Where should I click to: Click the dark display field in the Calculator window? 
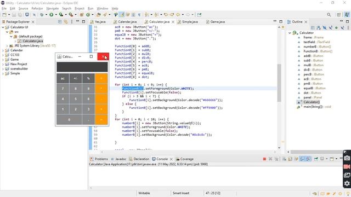pos(82,67)
